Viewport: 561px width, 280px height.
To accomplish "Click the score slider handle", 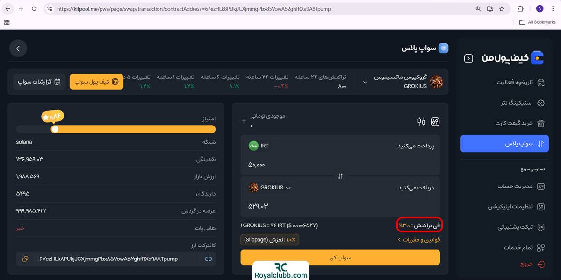I will click(55, 129).
